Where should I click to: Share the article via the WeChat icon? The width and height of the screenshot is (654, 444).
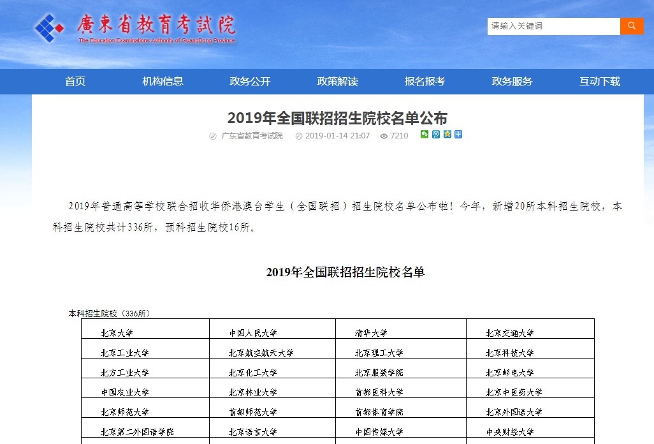point(424,135)
